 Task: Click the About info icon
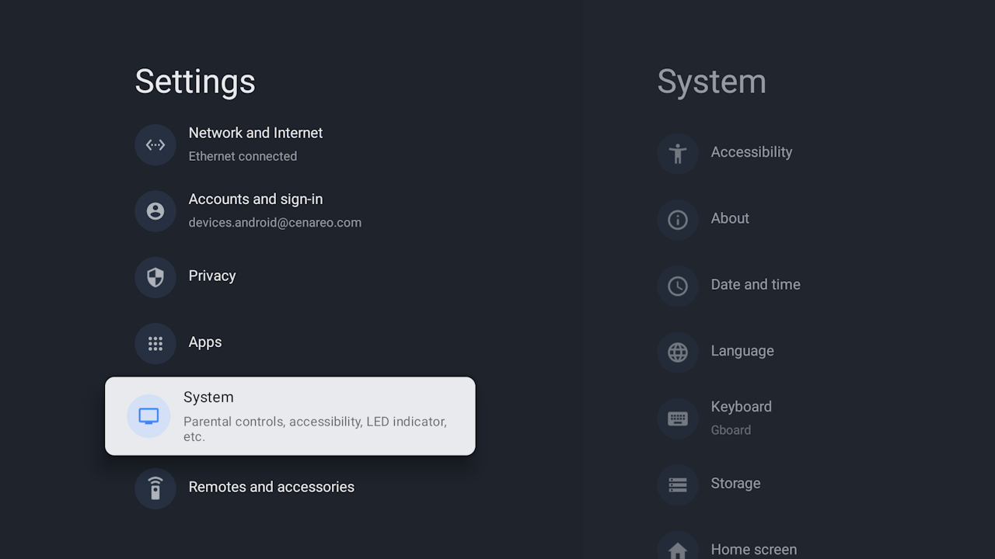(678, 220)
